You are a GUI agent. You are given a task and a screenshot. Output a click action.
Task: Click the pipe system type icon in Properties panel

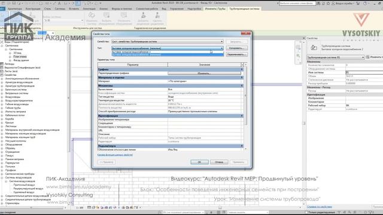click(x=314, y=48)
